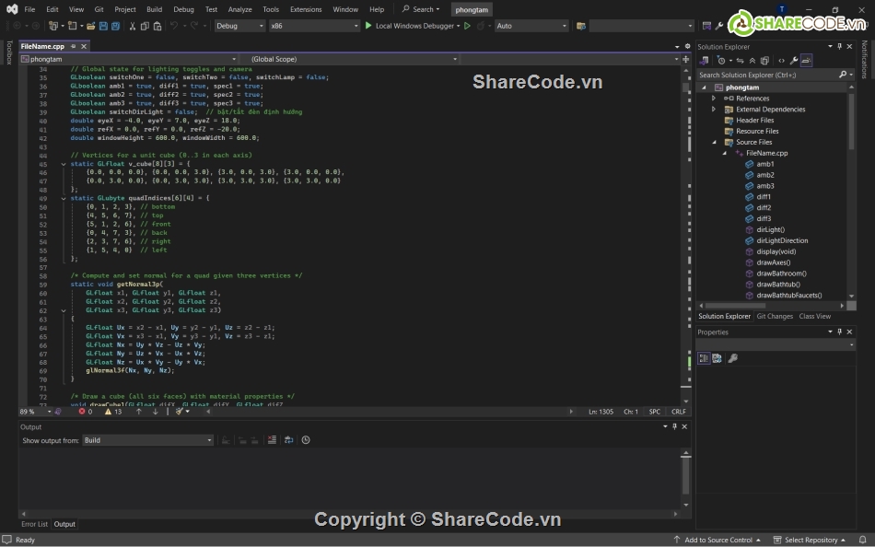The width and height of the screenshot is (875, 547).
Task: Click the editor vertical scrollbar
Action: pos(686,235)
